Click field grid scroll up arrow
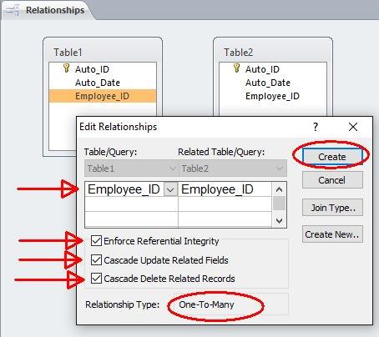 point(279,189)
